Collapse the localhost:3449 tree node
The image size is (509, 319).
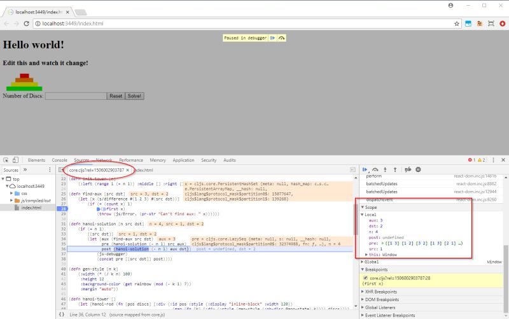click(6, 186)
